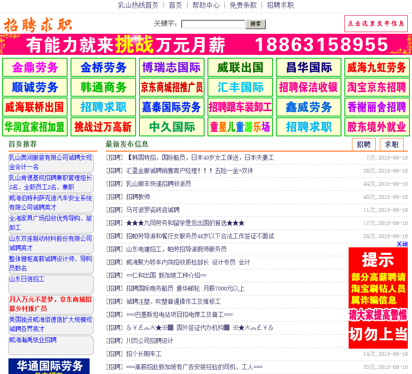
Task: Open the 胶东境外就业 ad tile
Action: coord(377,127)
